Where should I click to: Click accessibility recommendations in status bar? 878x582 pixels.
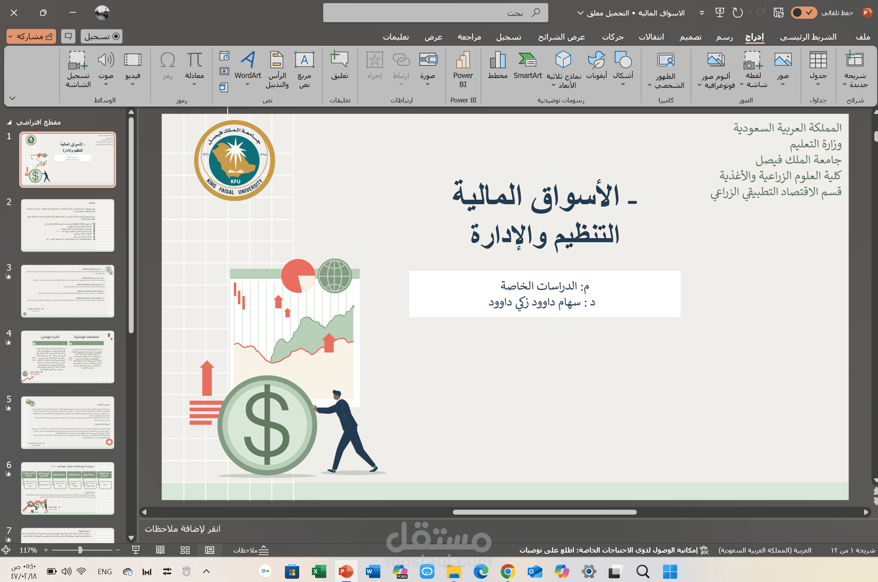pos(614,550)
